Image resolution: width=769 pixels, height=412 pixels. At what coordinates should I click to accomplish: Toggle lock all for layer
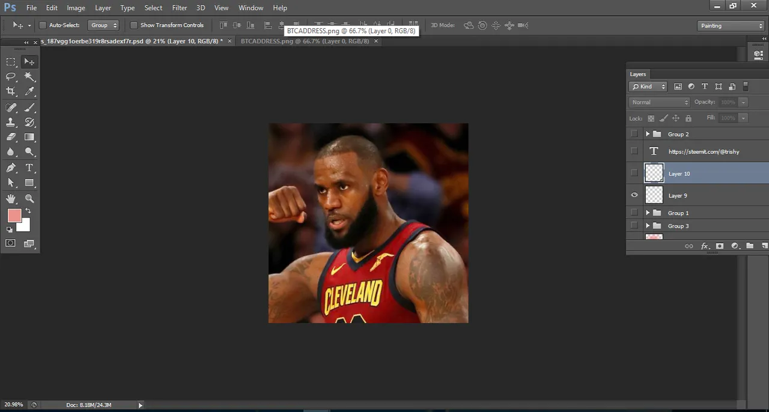[688, 118]
